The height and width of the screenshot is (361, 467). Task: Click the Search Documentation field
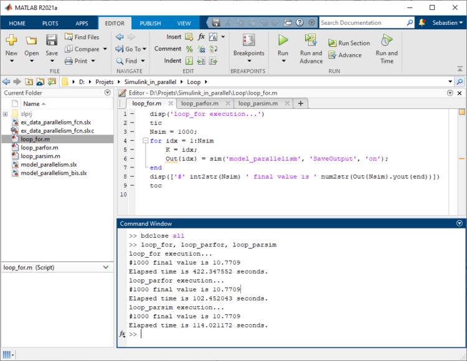pyautogui.click(x=362, y=22)
